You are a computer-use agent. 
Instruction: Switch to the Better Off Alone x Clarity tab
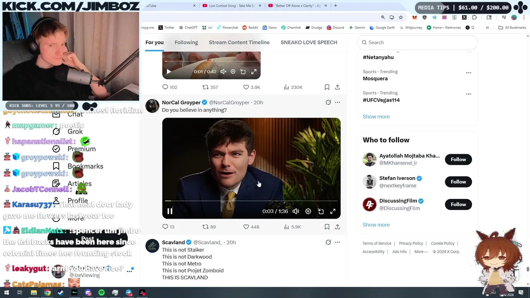pos(297,6)
